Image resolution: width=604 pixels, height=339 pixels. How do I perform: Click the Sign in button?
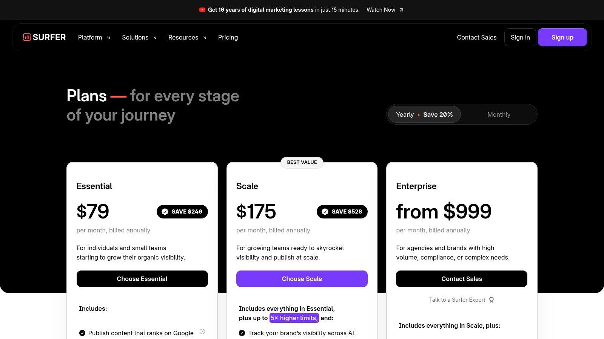520,37
